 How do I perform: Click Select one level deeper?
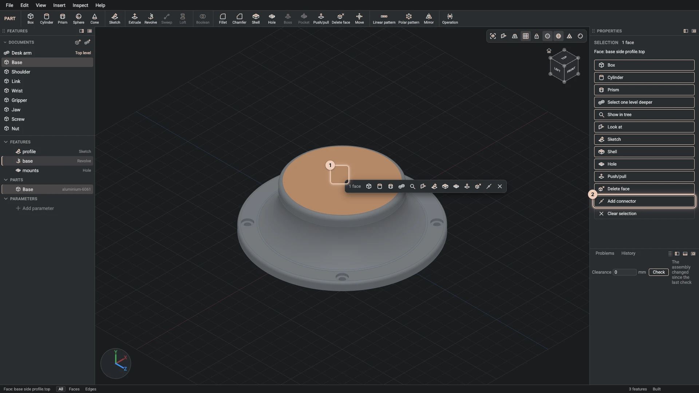644,102
